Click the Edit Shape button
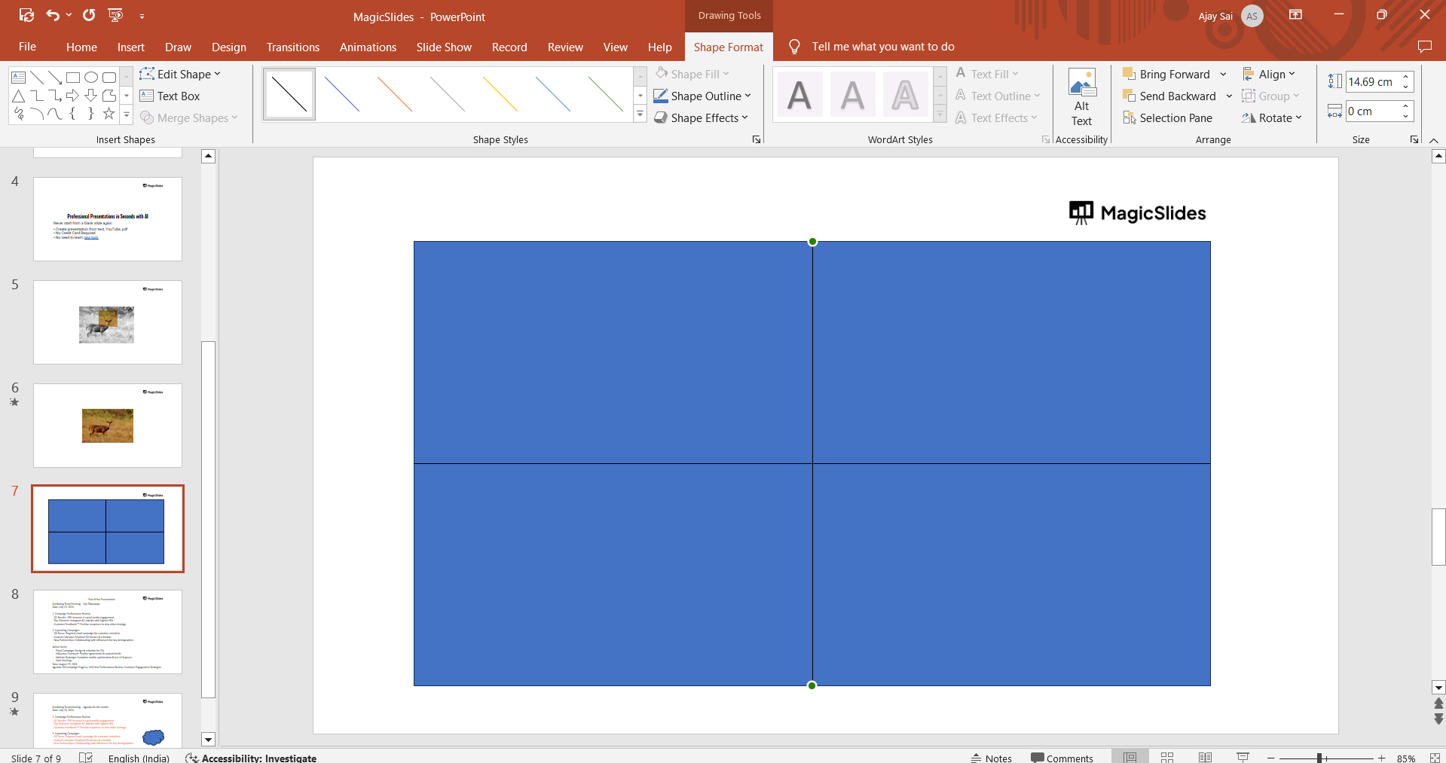 coord(180,75)
